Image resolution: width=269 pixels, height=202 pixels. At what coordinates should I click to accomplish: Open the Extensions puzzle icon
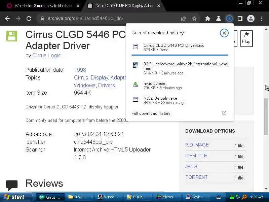[x=208, y=19]
